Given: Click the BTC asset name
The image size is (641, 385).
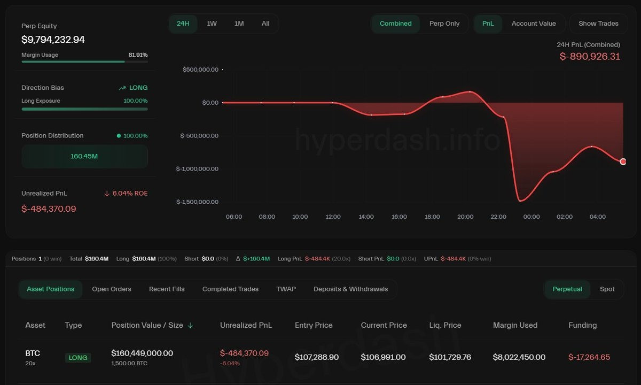Looking at the screenshot, I should point(33,353).
